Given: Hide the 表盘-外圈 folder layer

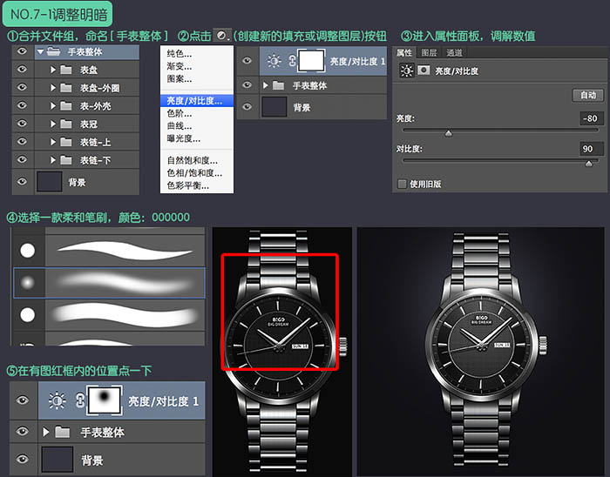Looking at the screenshot, I should click(22, 87).
